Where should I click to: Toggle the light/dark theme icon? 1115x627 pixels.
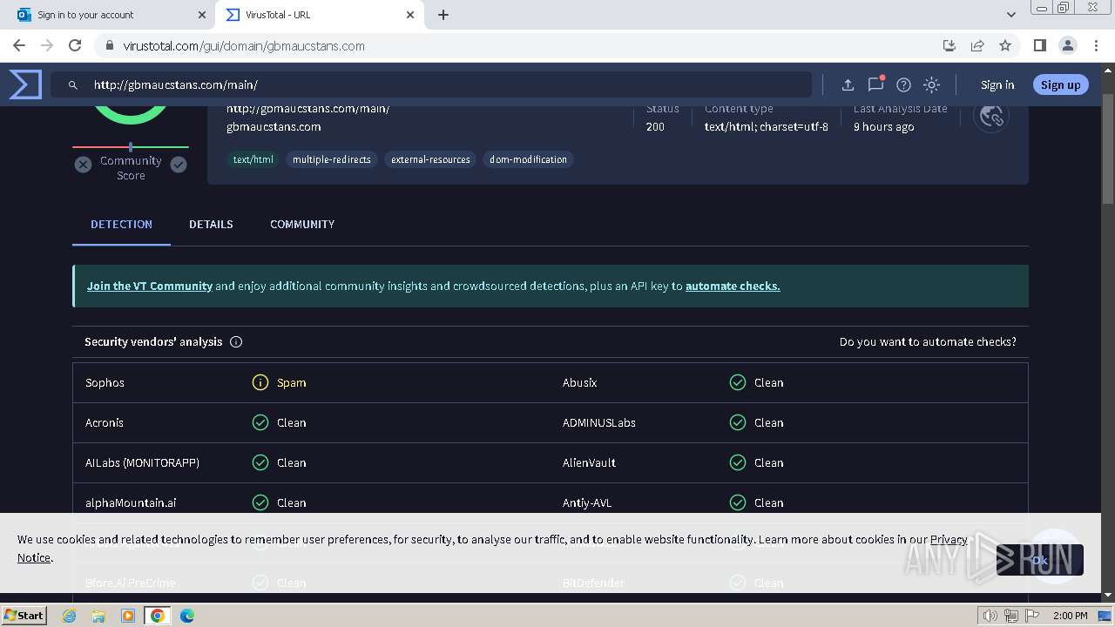click(931, 84)
